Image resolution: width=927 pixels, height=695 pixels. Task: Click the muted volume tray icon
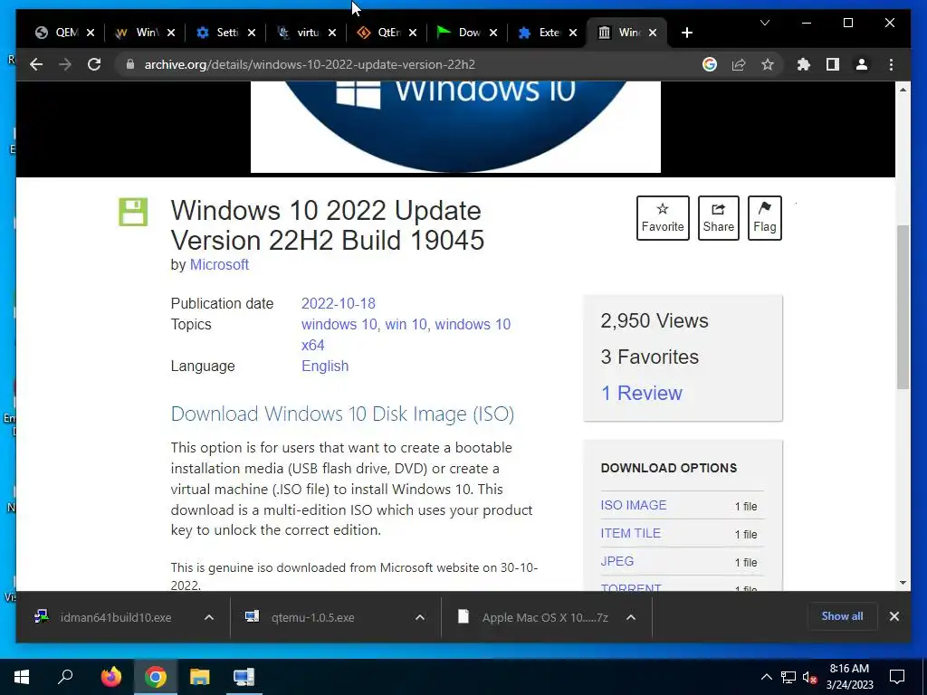click(809, 677)
